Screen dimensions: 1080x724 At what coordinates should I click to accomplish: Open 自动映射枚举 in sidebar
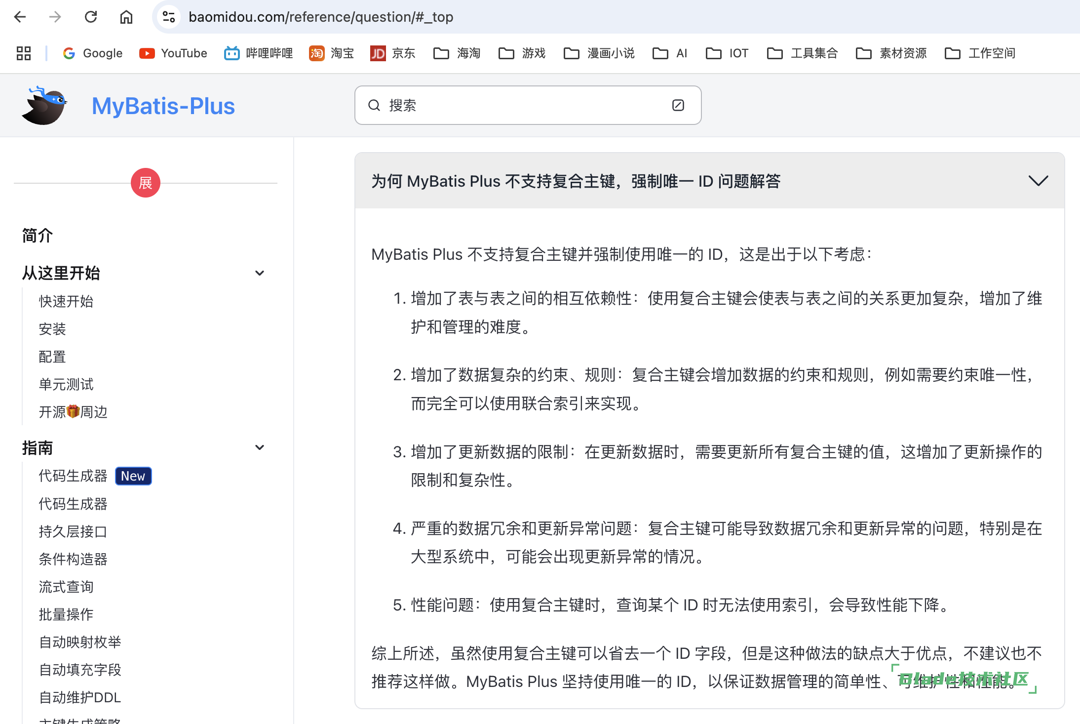[80, 642]
